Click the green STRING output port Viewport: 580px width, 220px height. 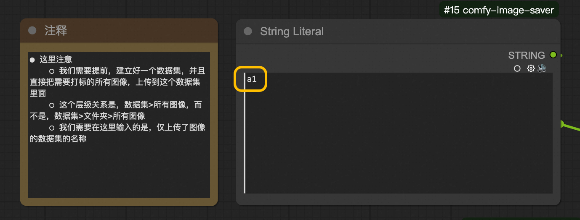(553, 55)
